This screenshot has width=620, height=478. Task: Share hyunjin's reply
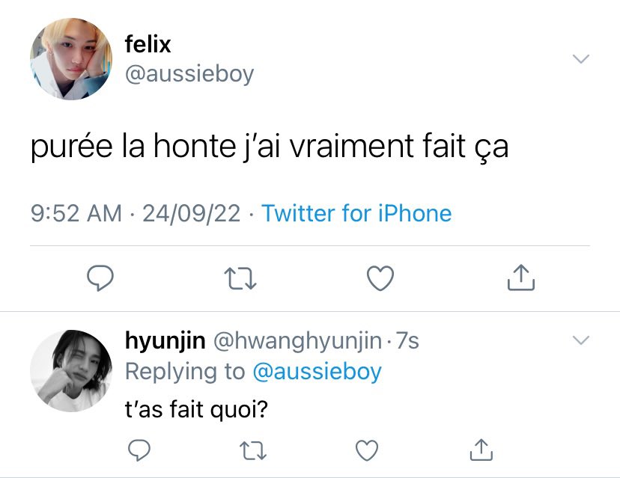[x=481, y=450]
